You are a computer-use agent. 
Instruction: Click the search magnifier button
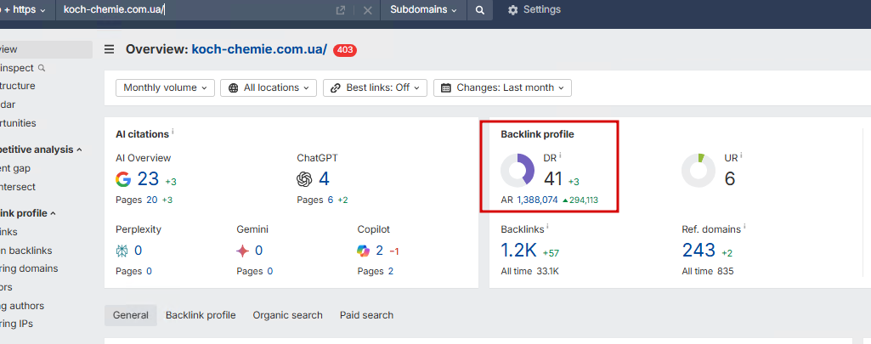coord(480,10)
